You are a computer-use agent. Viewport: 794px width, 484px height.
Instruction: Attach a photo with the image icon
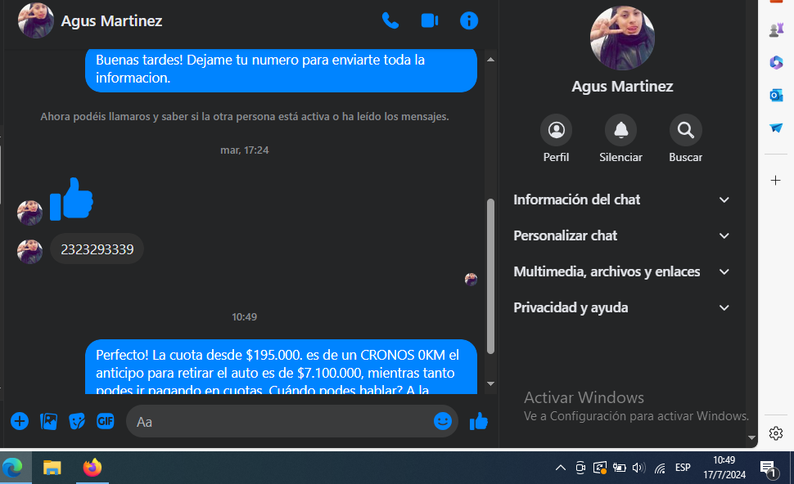click(48, 421)
